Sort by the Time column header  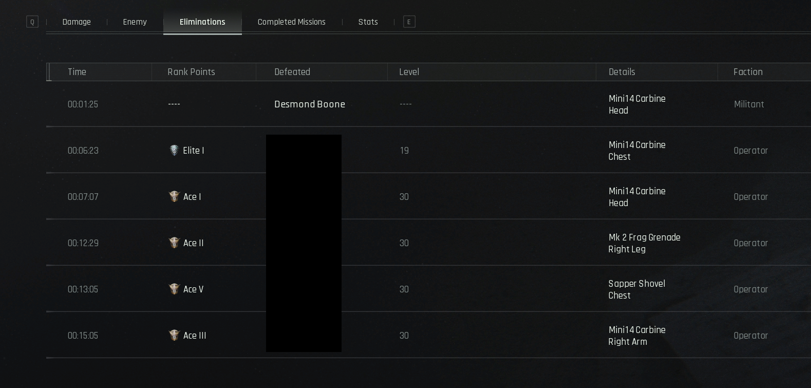77,72
